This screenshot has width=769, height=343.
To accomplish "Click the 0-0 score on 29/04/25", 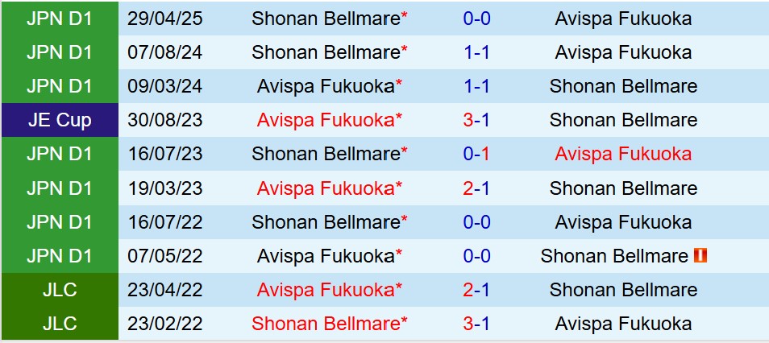I will 479,19.
